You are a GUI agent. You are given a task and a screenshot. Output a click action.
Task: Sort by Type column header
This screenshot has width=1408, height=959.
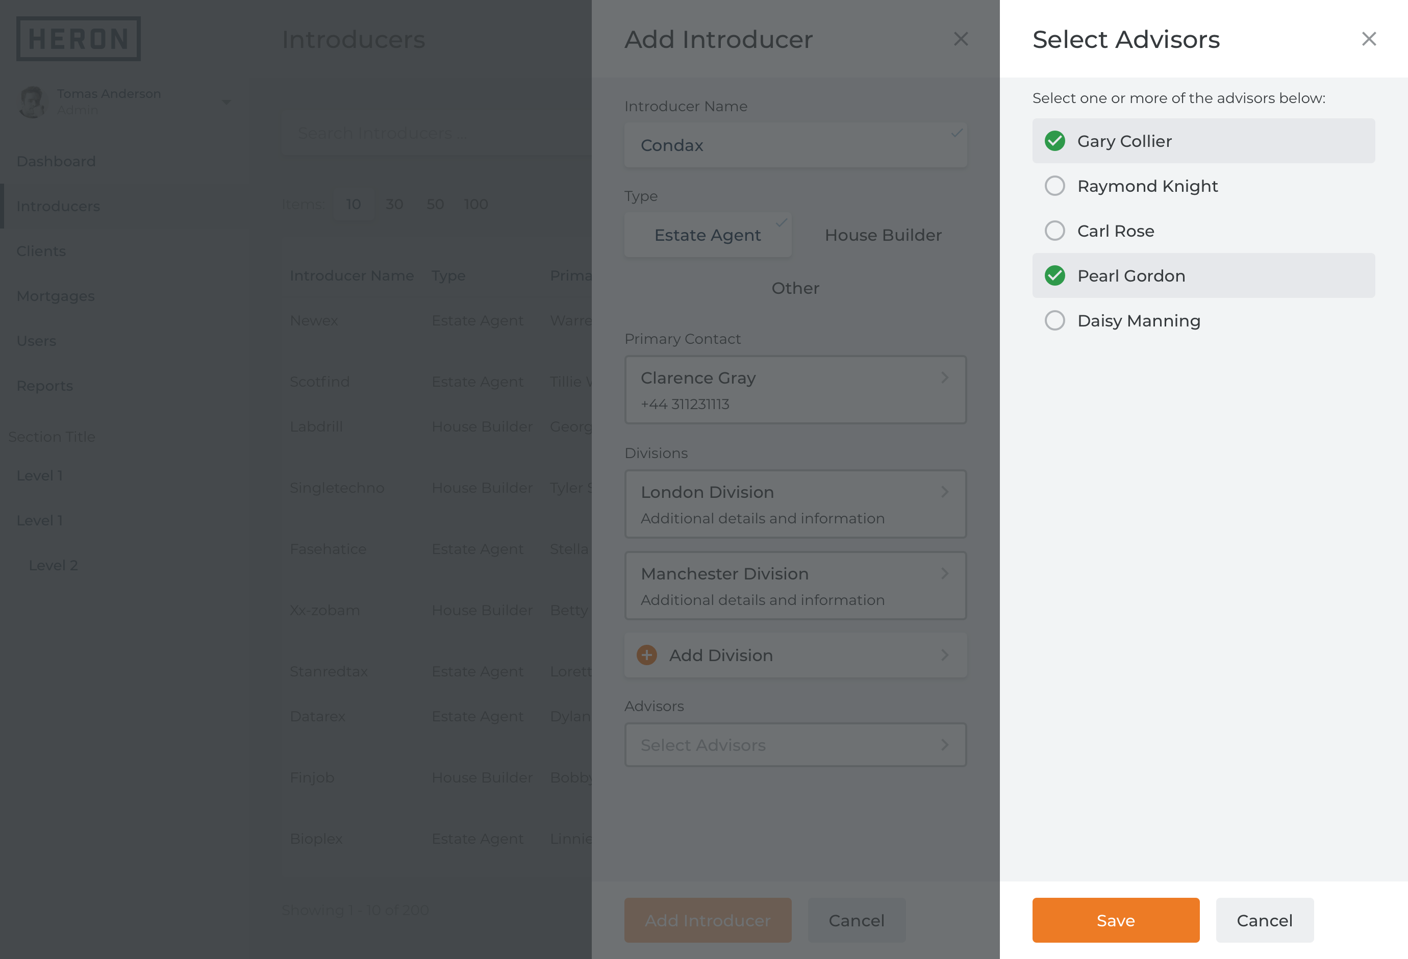click(x=448, y=275)
